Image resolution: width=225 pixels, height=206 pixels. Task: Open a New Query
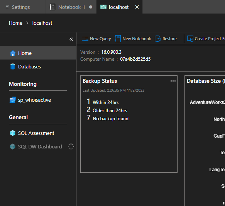pyautogui.click(x=96, y=39)
